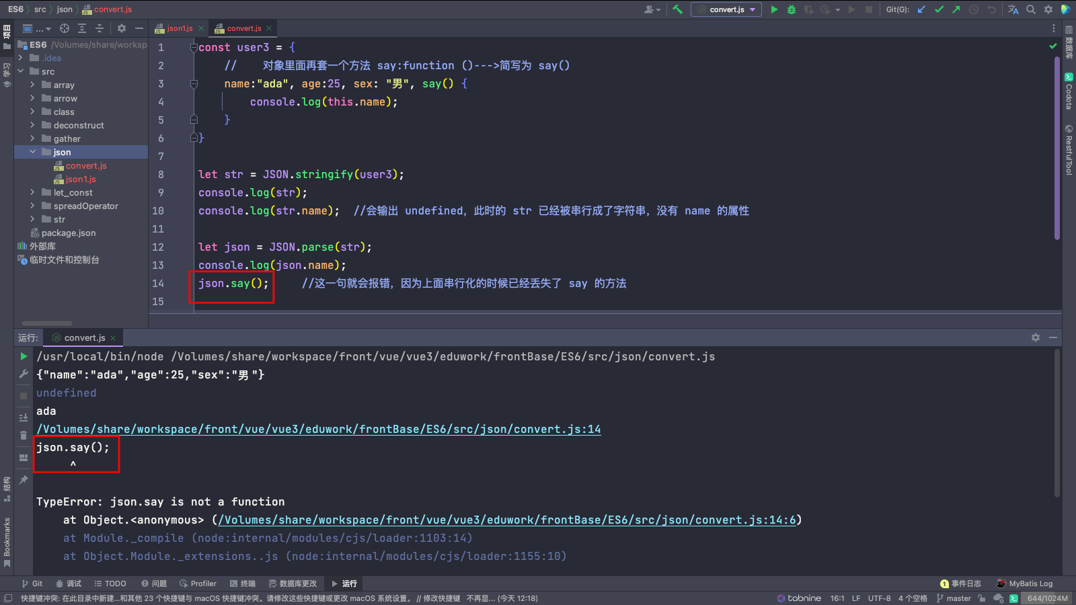The height and width of the screenshot is (605, 1076).
Task: Start debugging with the green bug icon
Action: pos(792,9)
